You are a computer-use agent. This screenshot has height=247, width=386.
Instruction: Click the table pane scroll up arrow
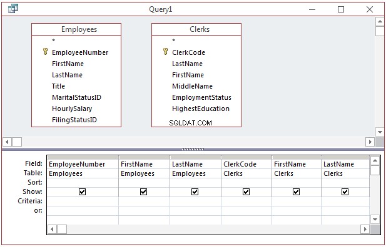pos(380,22)
